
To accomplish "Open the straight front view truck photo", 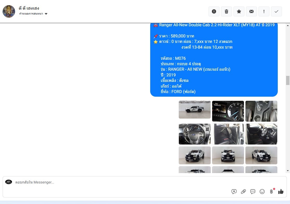I will (228, 155).
